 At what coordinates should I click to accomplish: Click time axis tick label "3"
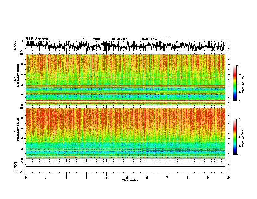click(x=86, y=178)
